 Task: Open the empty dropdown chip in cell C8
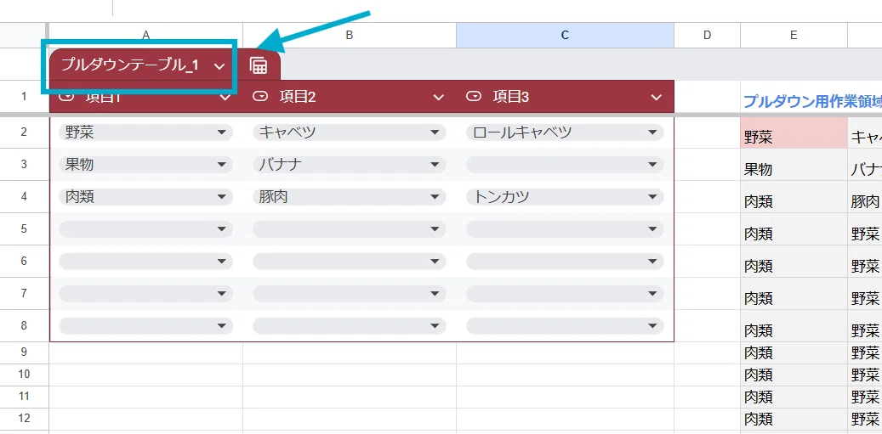(565, 326)
